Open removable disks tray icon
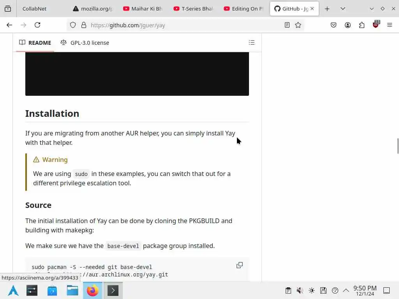Image resolution: width=399 pixels, height=299 pixels. click(323, 290)
